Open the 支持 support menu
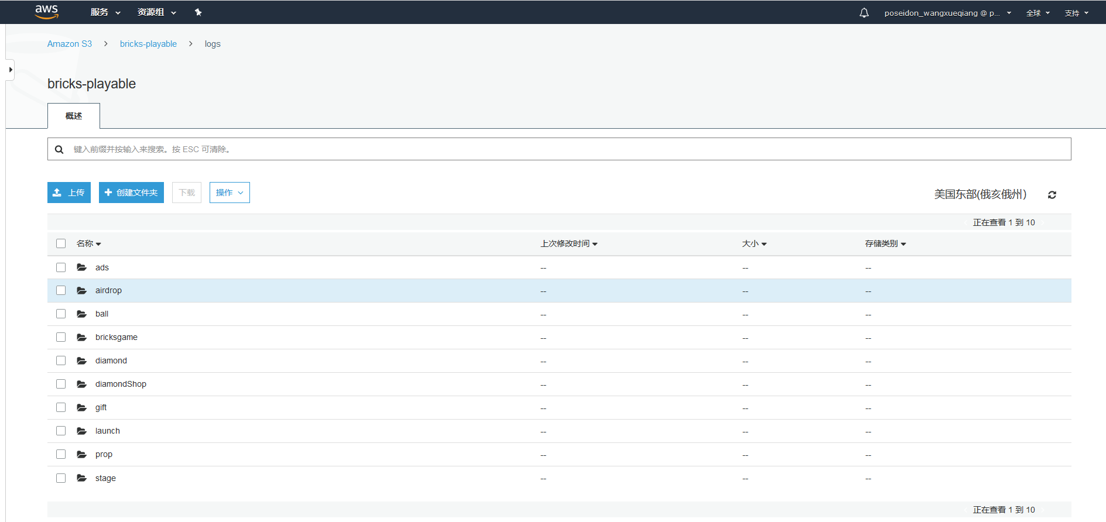The width and height of the screenshot is (1106, 522). 1077,13
